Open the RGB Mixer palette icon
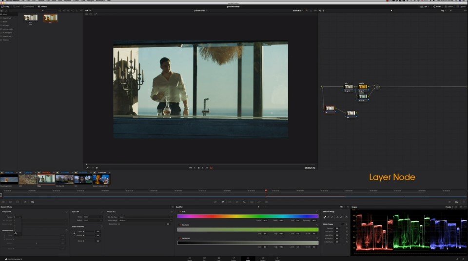The image size is (468, 261). pyautogui.click(x=25, y=202)
